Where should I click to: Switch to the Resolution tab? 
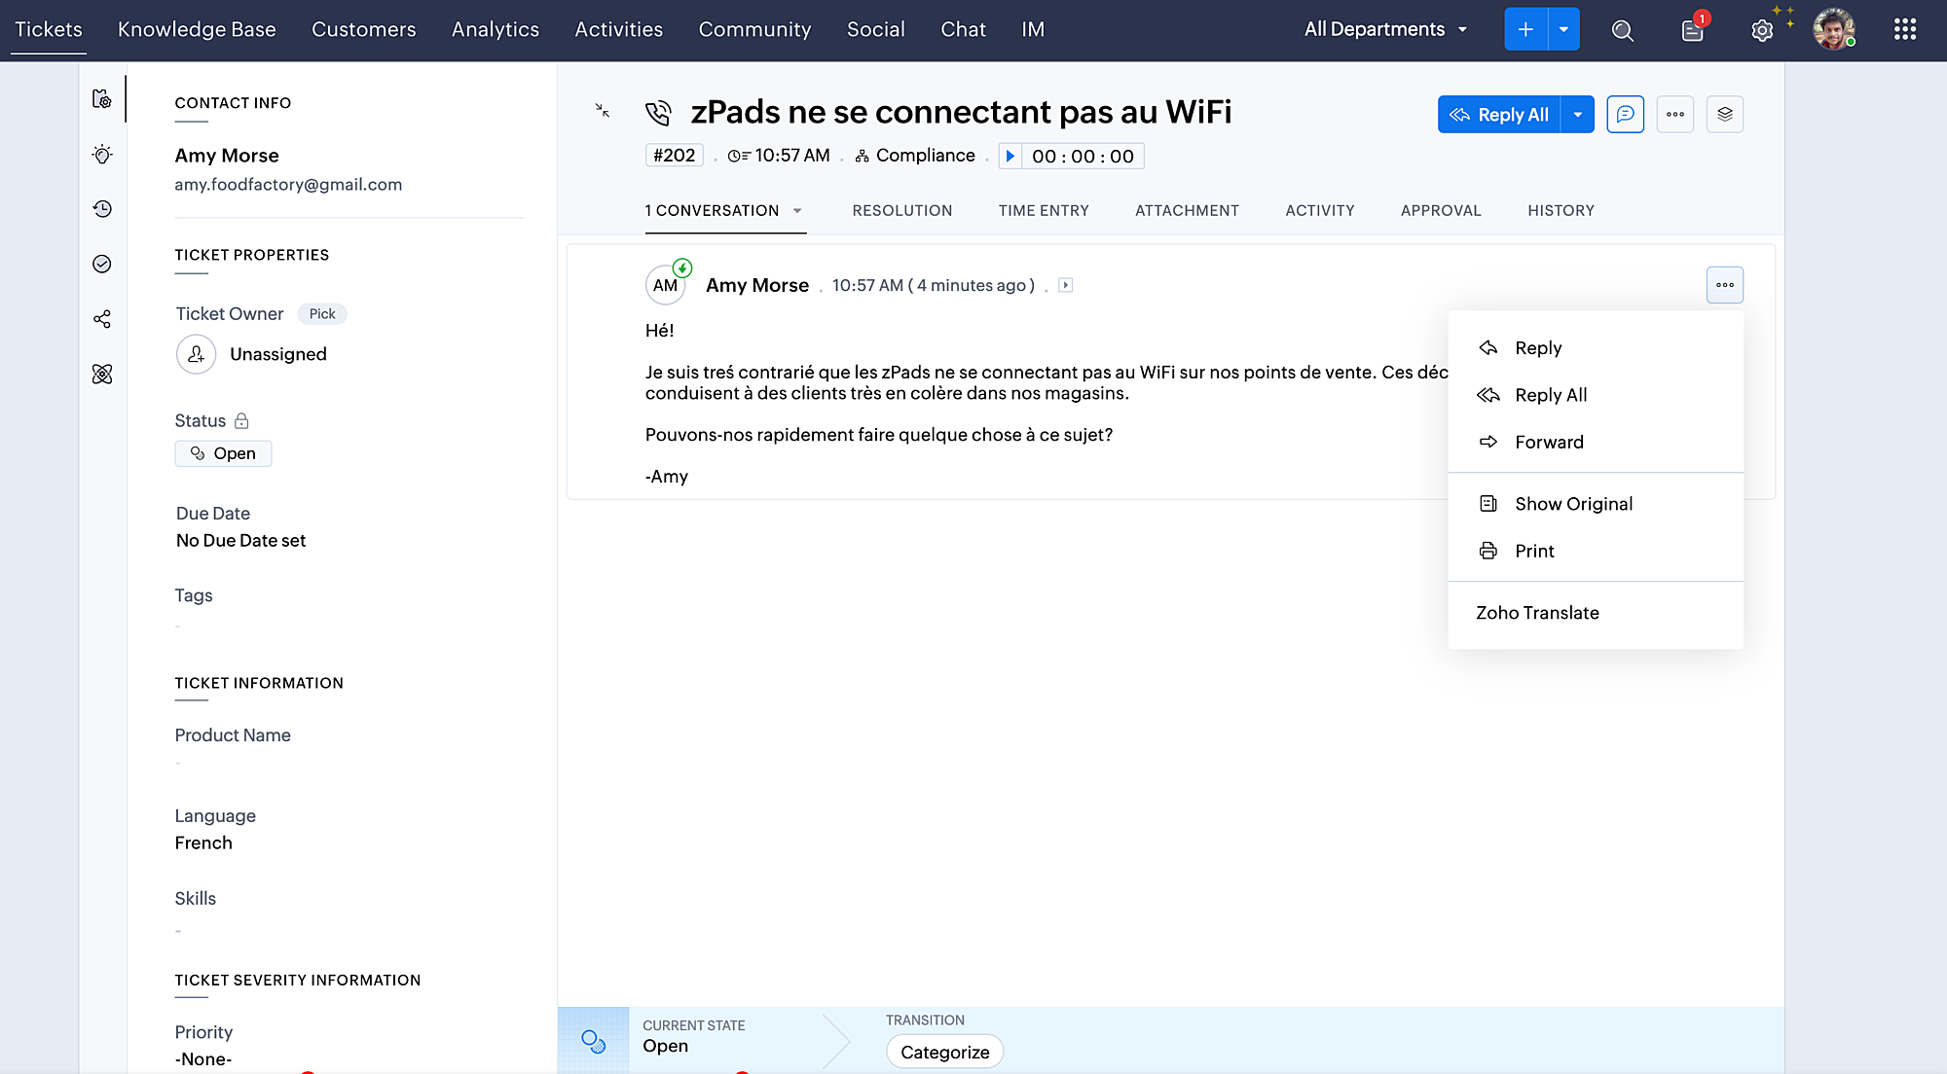pyautogui.click(x=901, y=211)
